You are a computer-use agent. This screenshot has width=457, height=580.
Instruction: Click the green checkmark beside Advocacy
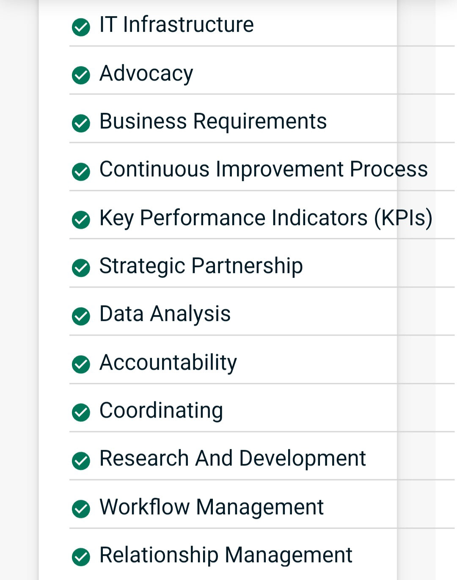click(81, 75)
